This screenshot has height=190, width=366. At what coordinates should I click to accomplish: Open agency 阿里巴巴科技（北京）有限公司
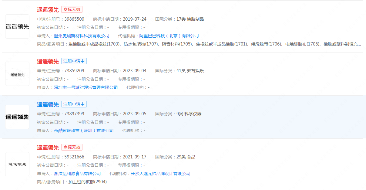[x=169, y=36]
